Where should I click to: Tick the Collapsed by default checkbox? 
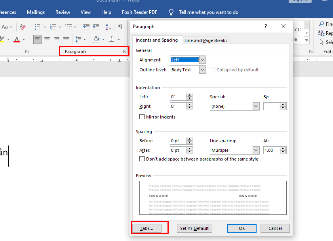tap(212, 70)
